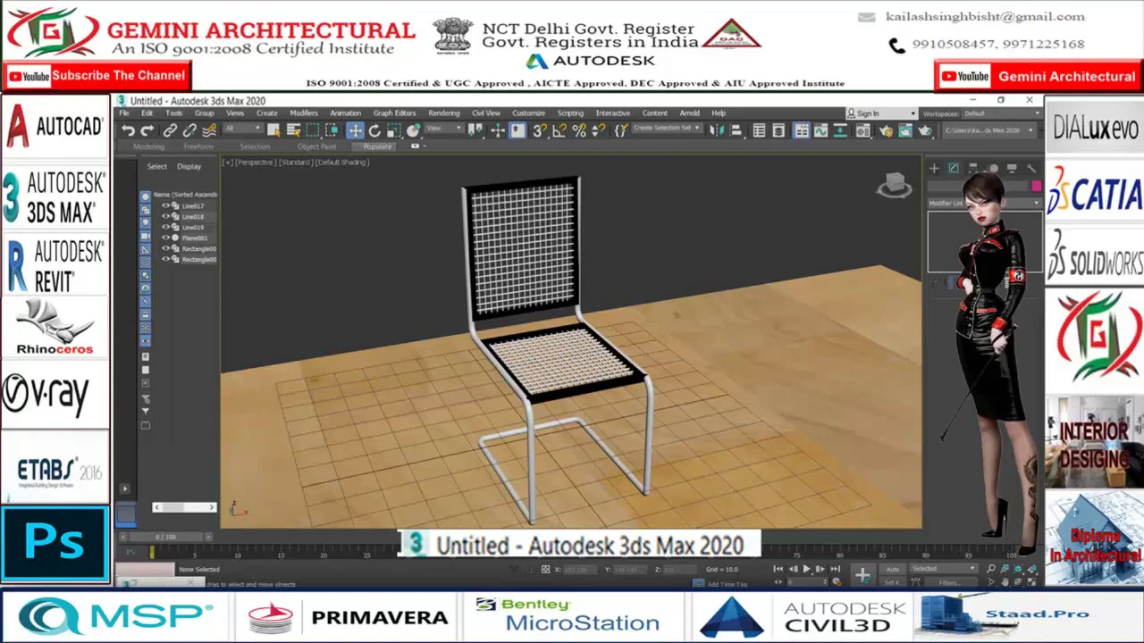
Task: Select the Select and Link tool
Action: click(x=171, y=131)
